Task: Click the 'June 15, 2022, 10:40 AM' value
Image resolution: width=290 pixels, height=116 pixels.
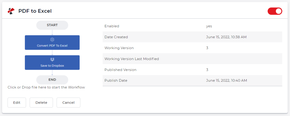Action: [x=226, y=80]
